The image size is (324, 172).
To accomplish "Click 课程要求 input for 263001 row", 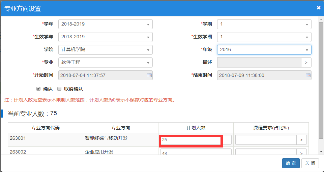I will pos(266,140).
